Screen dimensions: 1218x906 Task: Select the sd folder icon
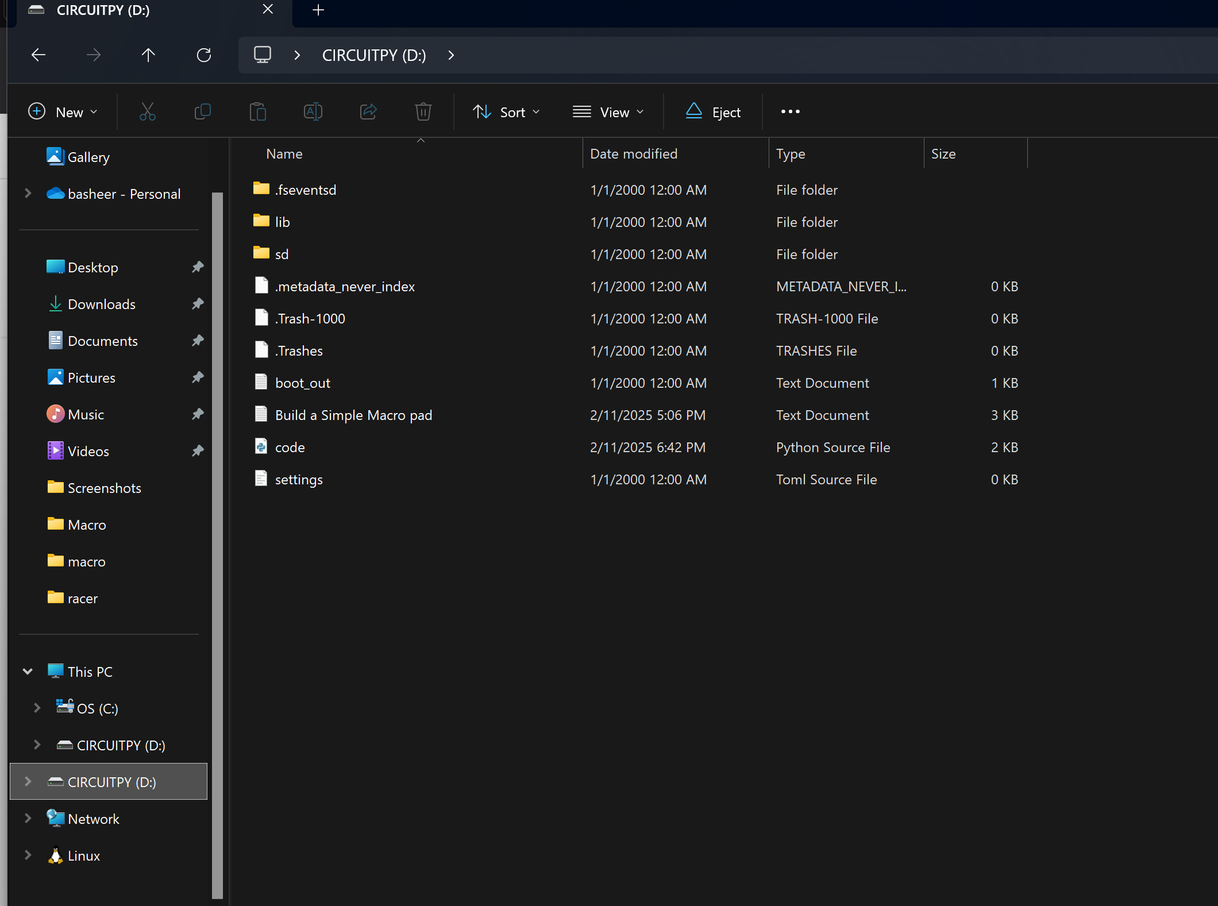261,253
